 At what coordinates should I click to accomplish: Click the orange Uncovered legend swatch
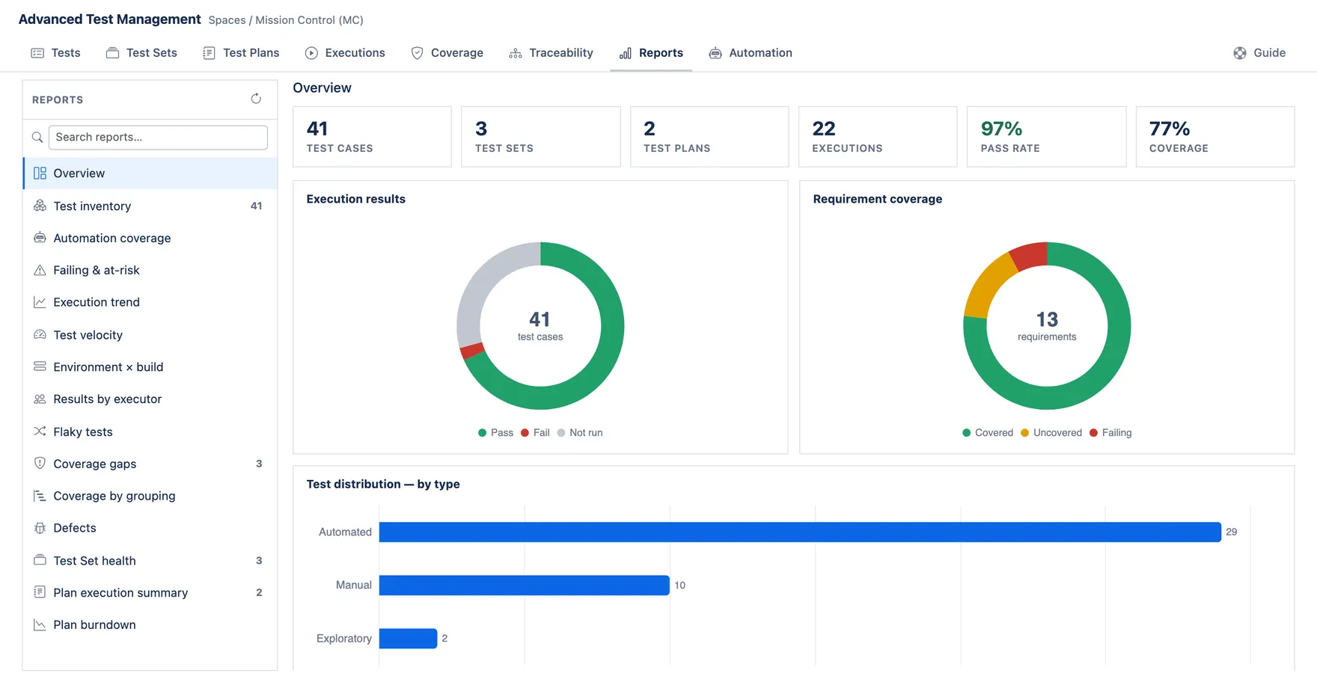pyautogui.click(x=1025, y=433)
